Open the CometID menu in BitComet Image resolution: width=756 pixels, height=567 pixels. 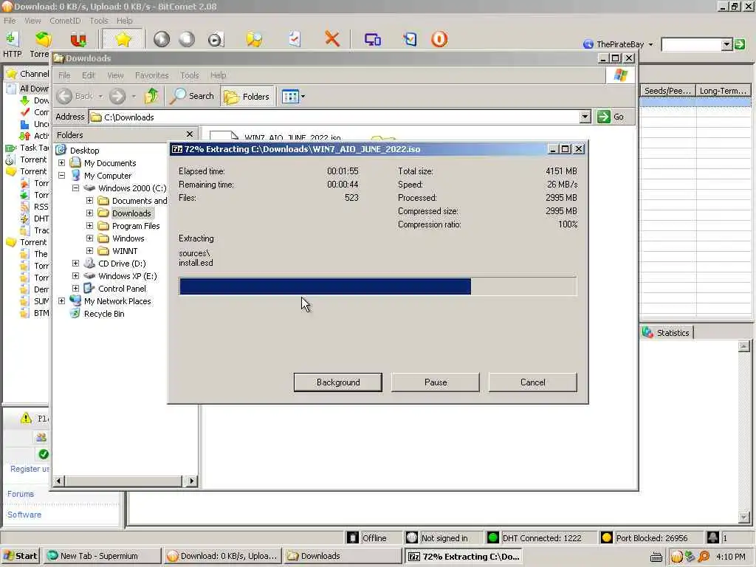(x=65, y=21)
